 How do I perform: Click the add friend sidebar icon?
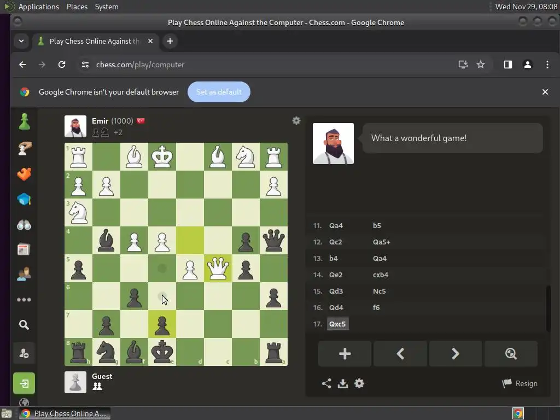[24, 354]
